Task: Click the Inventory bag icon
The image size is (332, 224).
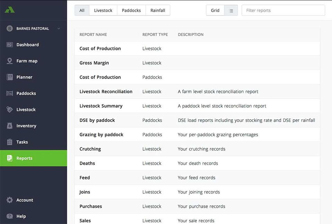Action: [10, 126]
